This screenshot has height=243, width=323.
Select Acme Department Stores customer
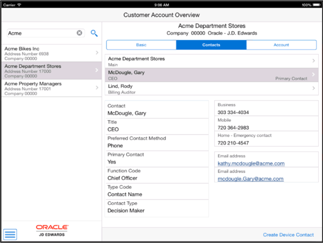click(x=52, y=70)
